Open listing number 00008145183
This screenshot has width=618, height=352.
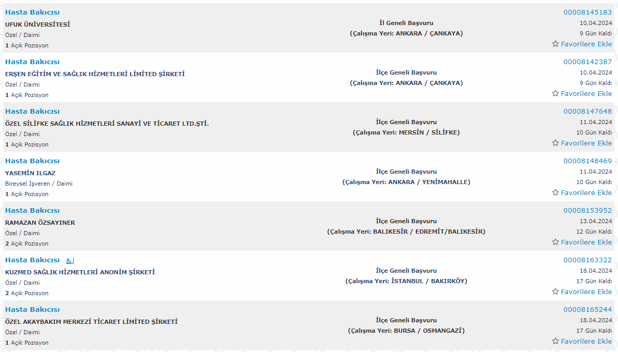click(588, 12)
